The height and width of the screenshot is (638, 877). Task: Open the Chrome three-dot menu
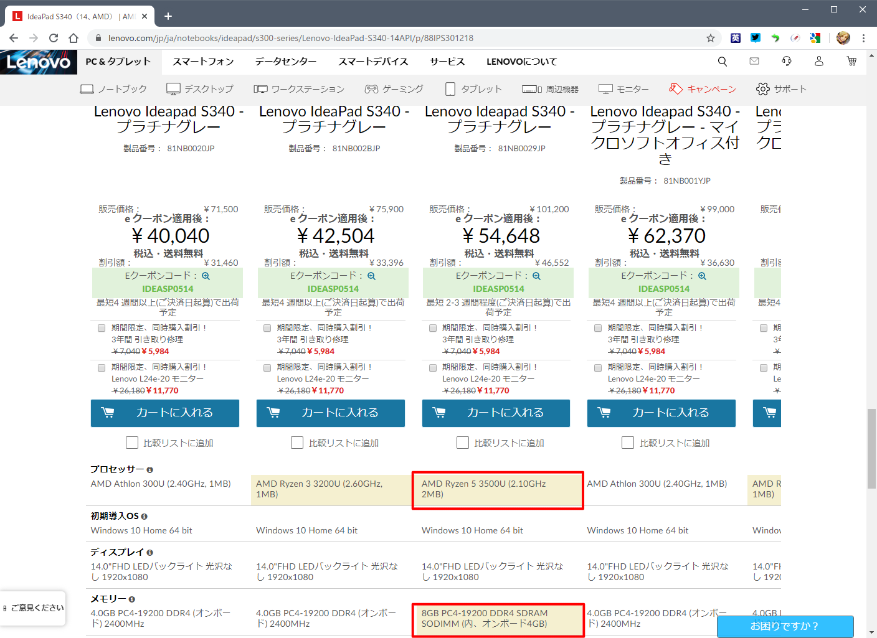863,38
